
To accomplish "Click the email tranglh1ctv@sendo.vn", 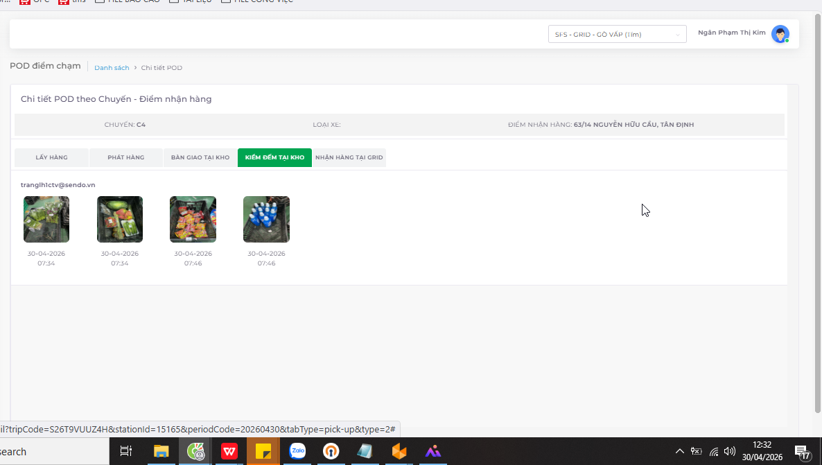I will point(58,185).
